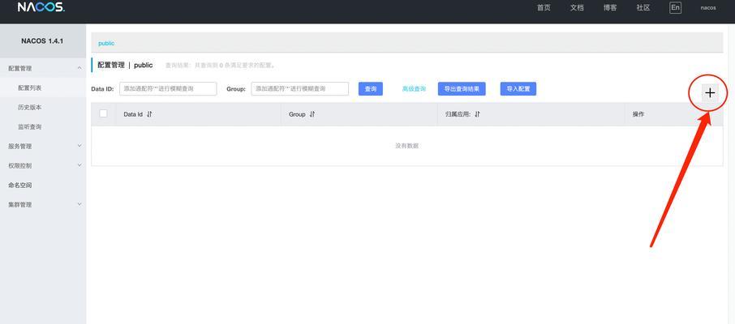Sort by Group column icon

(312, 114)
